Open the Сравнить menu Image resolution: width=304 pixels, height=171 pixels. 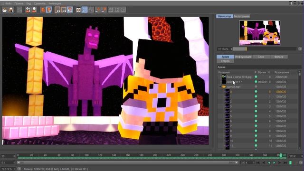39,3
